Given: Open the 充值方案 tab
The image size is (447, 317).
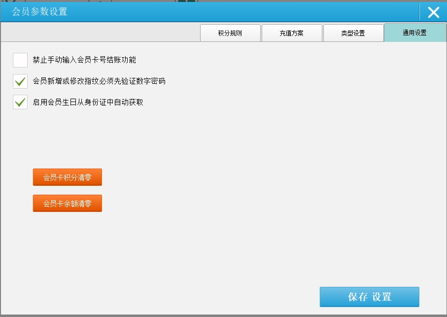Looking at the screenshot, I should coord(292,33).
